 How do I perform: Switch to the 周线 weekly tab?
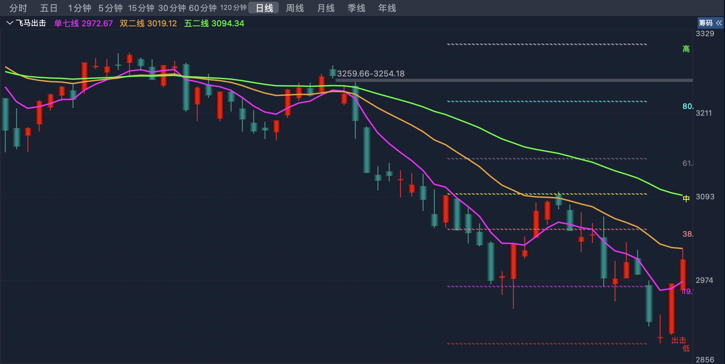tap(295, 8)
